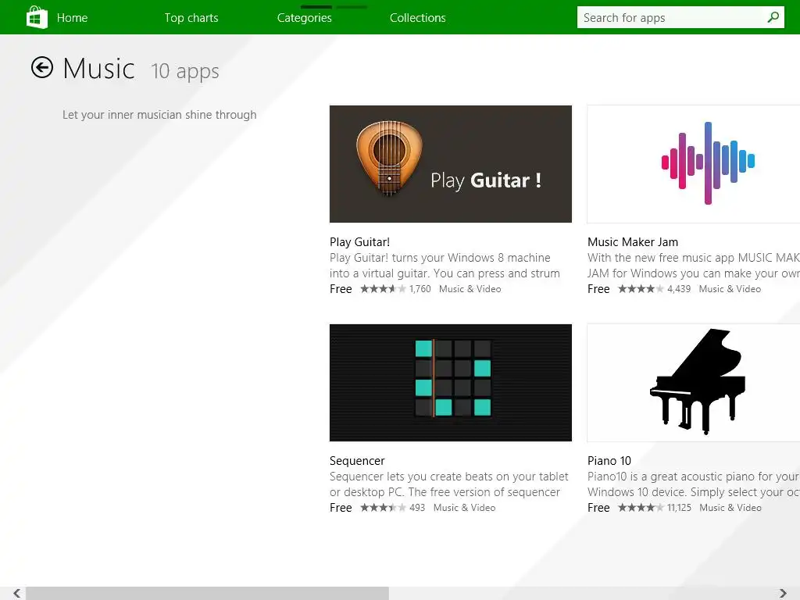Image resolution: width=800 pixels, height=600 pixels.
Task: Open the Music Maker Jam waveform thumbnail
Action: pyautogui.click(x=694, y=164)
